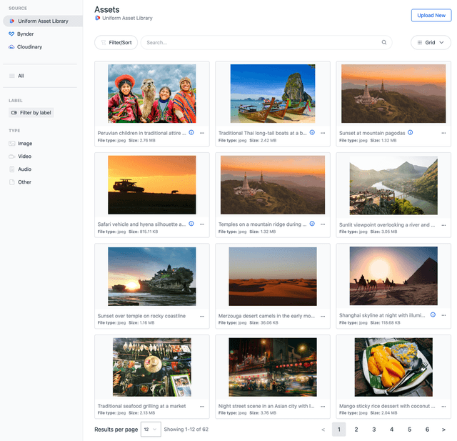The image size is (457, 441).
Task: Go to page 3 of results
Action: 374,430
